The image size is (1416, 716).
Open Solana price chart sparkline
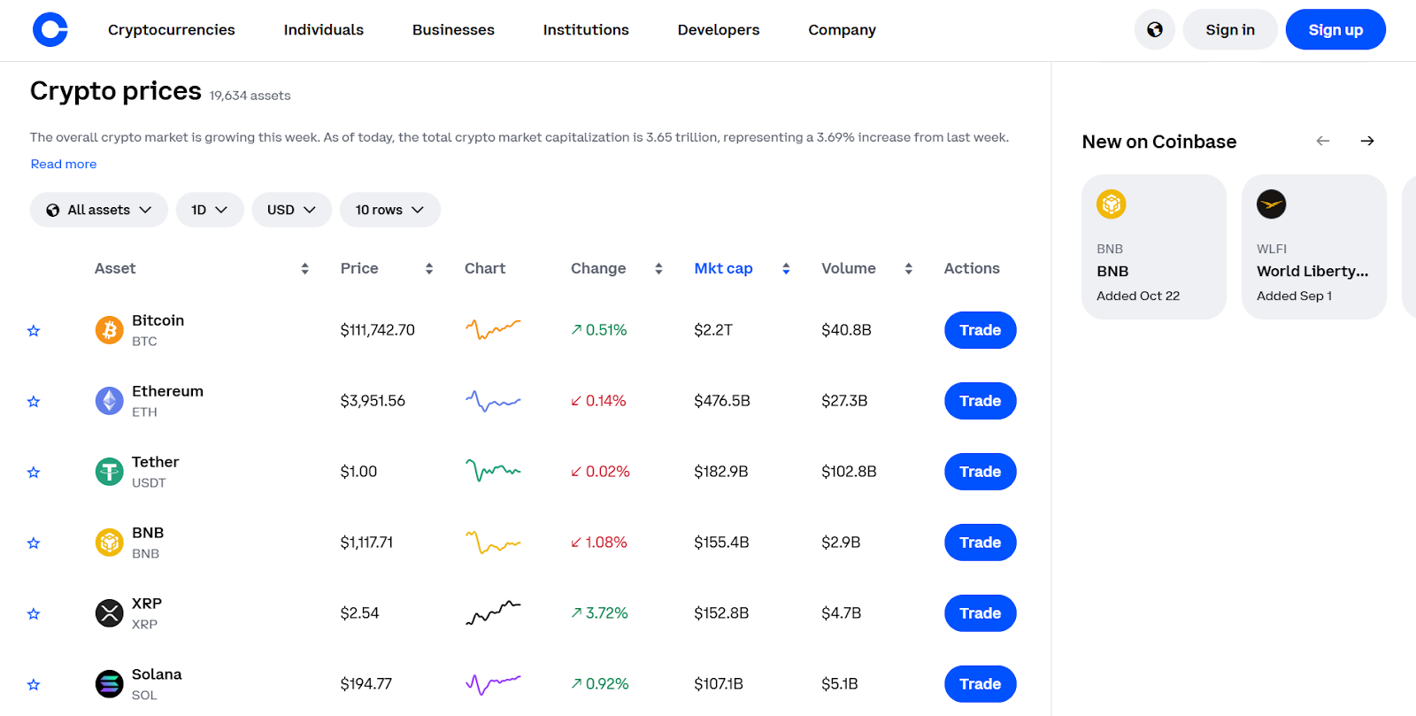493,684
